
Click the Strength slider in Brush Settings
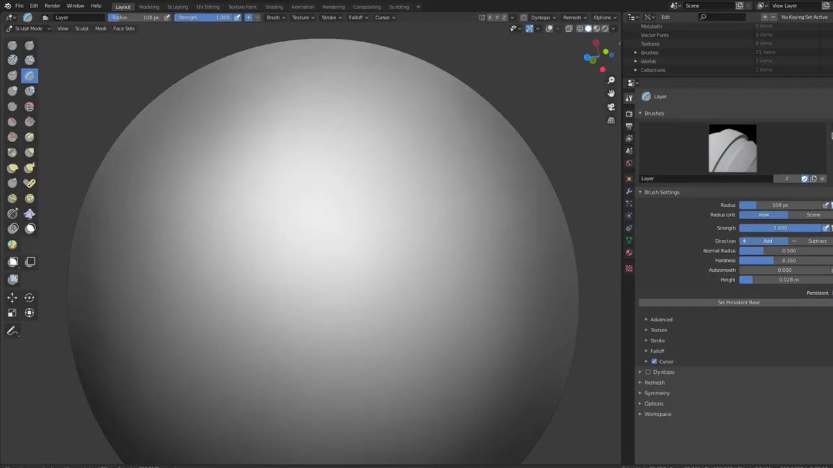coord(780,228)
